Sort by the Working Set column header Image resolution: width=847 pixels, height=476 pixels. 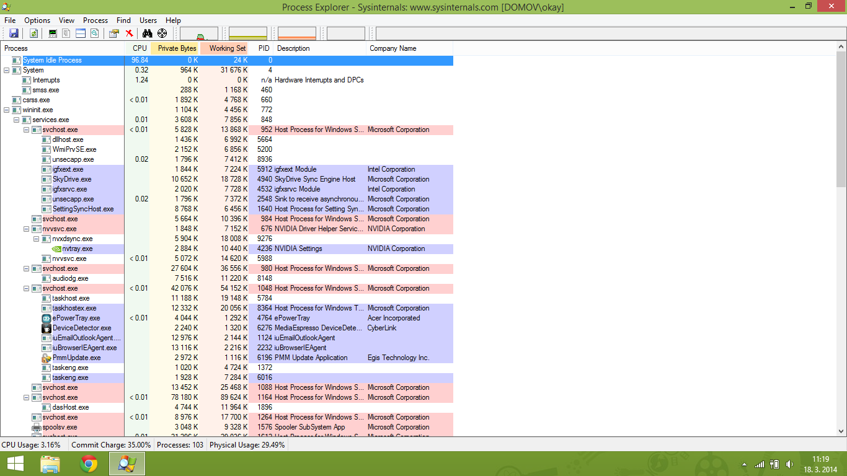[224, 48]
